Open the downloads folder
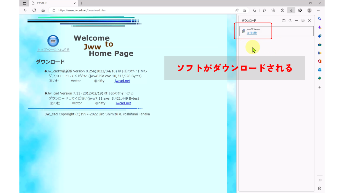344x193 pixels. click(x=284, y=20)
